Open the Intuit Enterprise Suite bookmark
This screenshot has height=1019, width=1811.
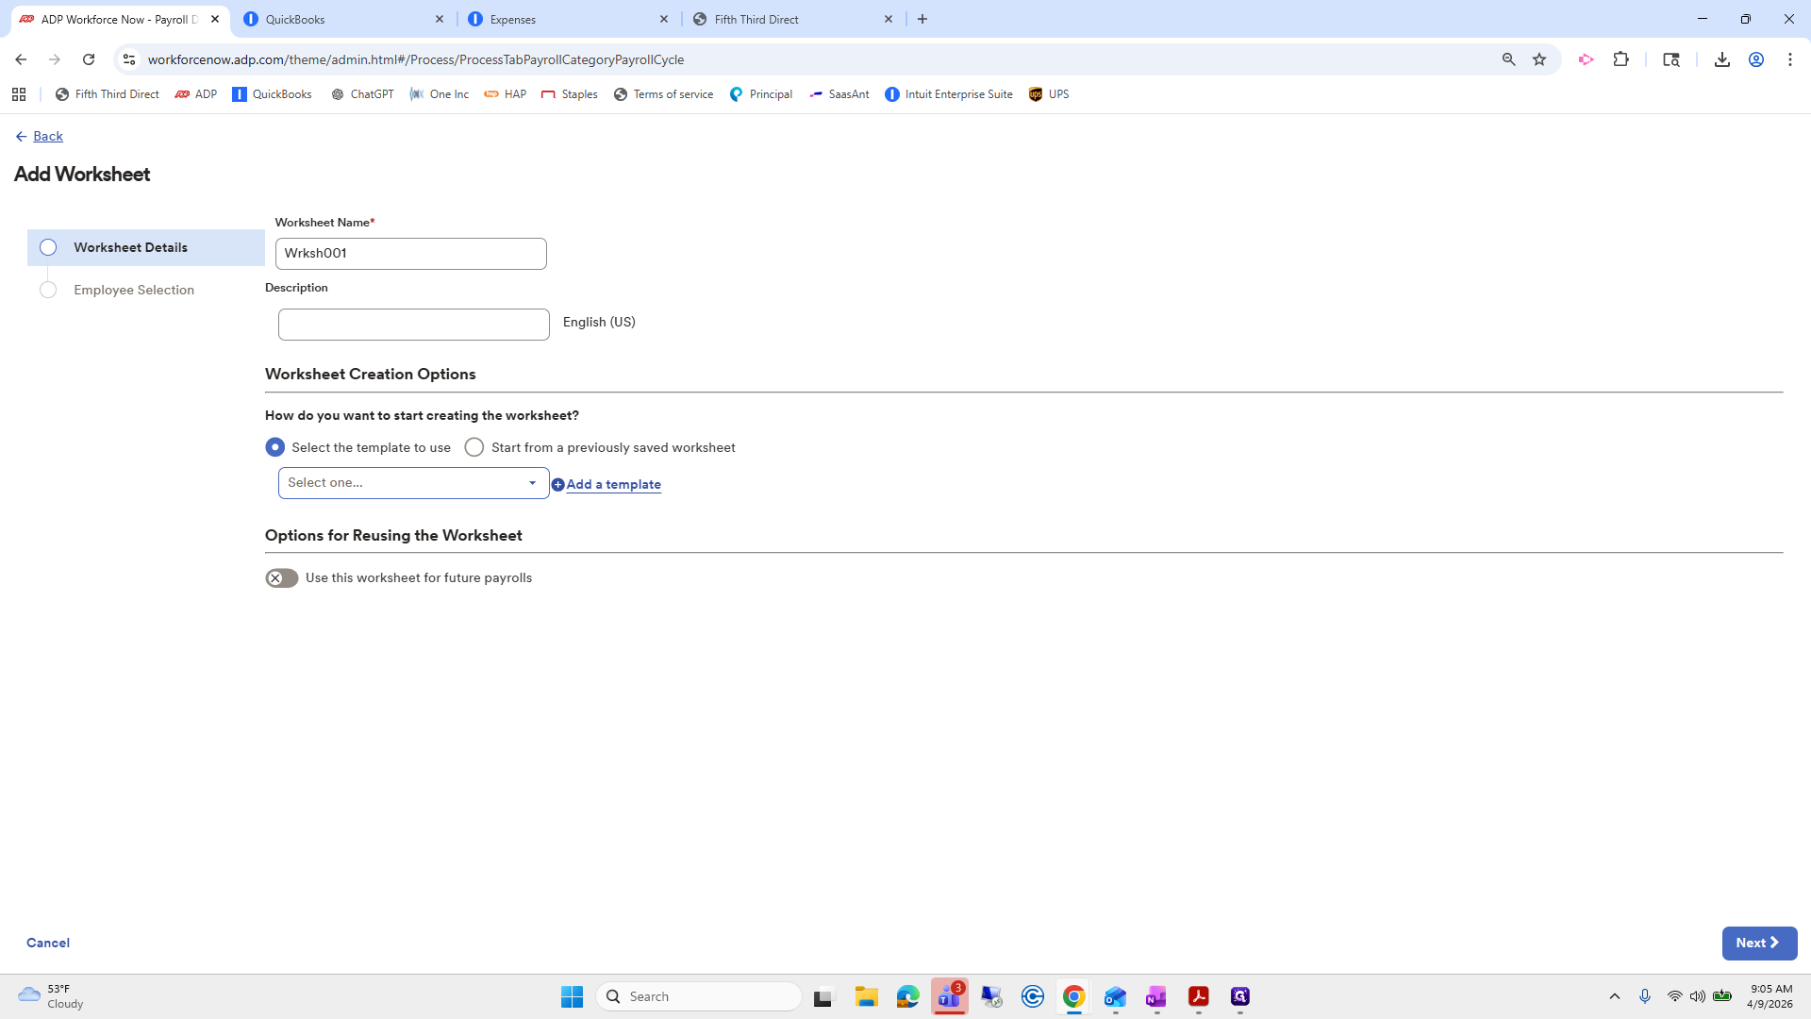[948, 94]
